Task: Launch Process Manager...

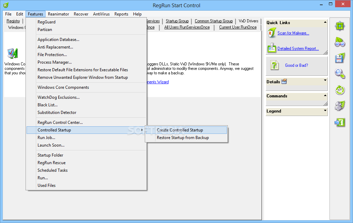Action: 87,62
